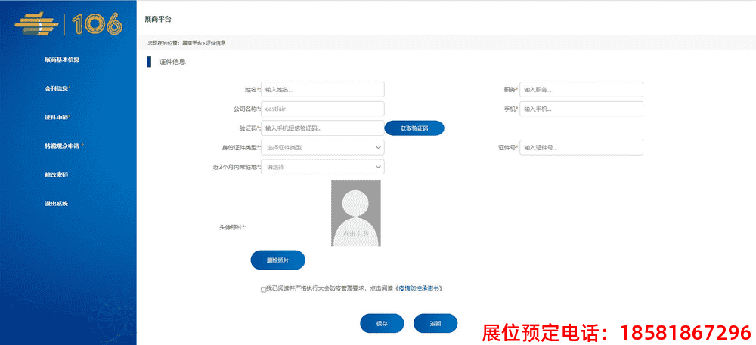This screenshot has height=345, width=756.
Task: Click the 证件号 input field
Action: click(581, 147)
